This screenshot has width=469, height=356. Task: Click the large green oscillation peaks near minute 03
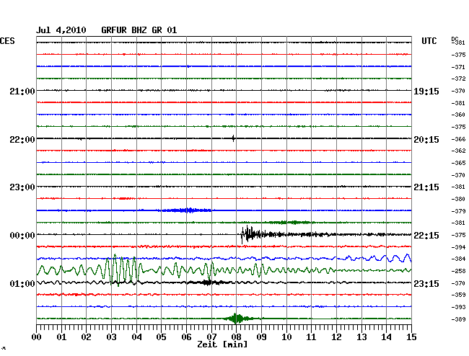(x=121, y=270)
